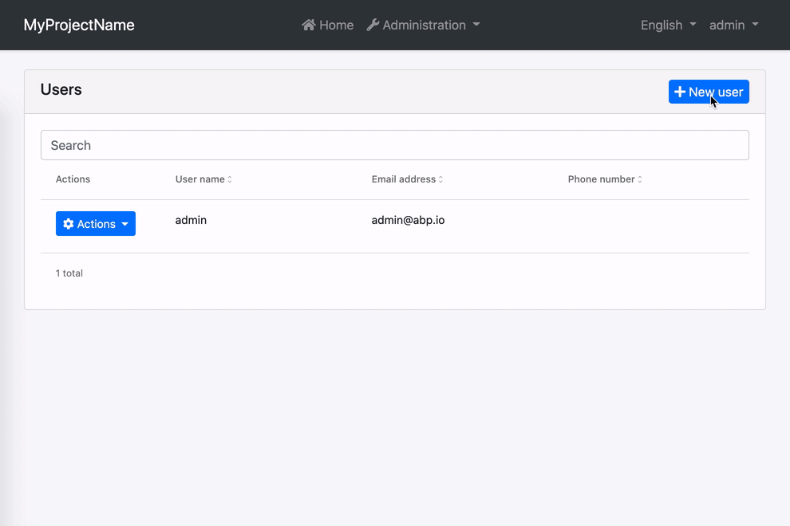Image resolution: width=790 pixels, height=526 pixels.
Task: Click the plus icon on New user button
Action: tap(680, 92)
